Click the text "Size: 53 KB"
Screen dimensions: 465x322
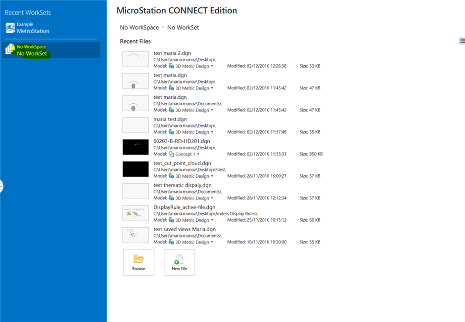[x=310, y=66]
